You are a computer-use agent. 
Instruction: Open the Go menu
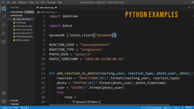37,2
